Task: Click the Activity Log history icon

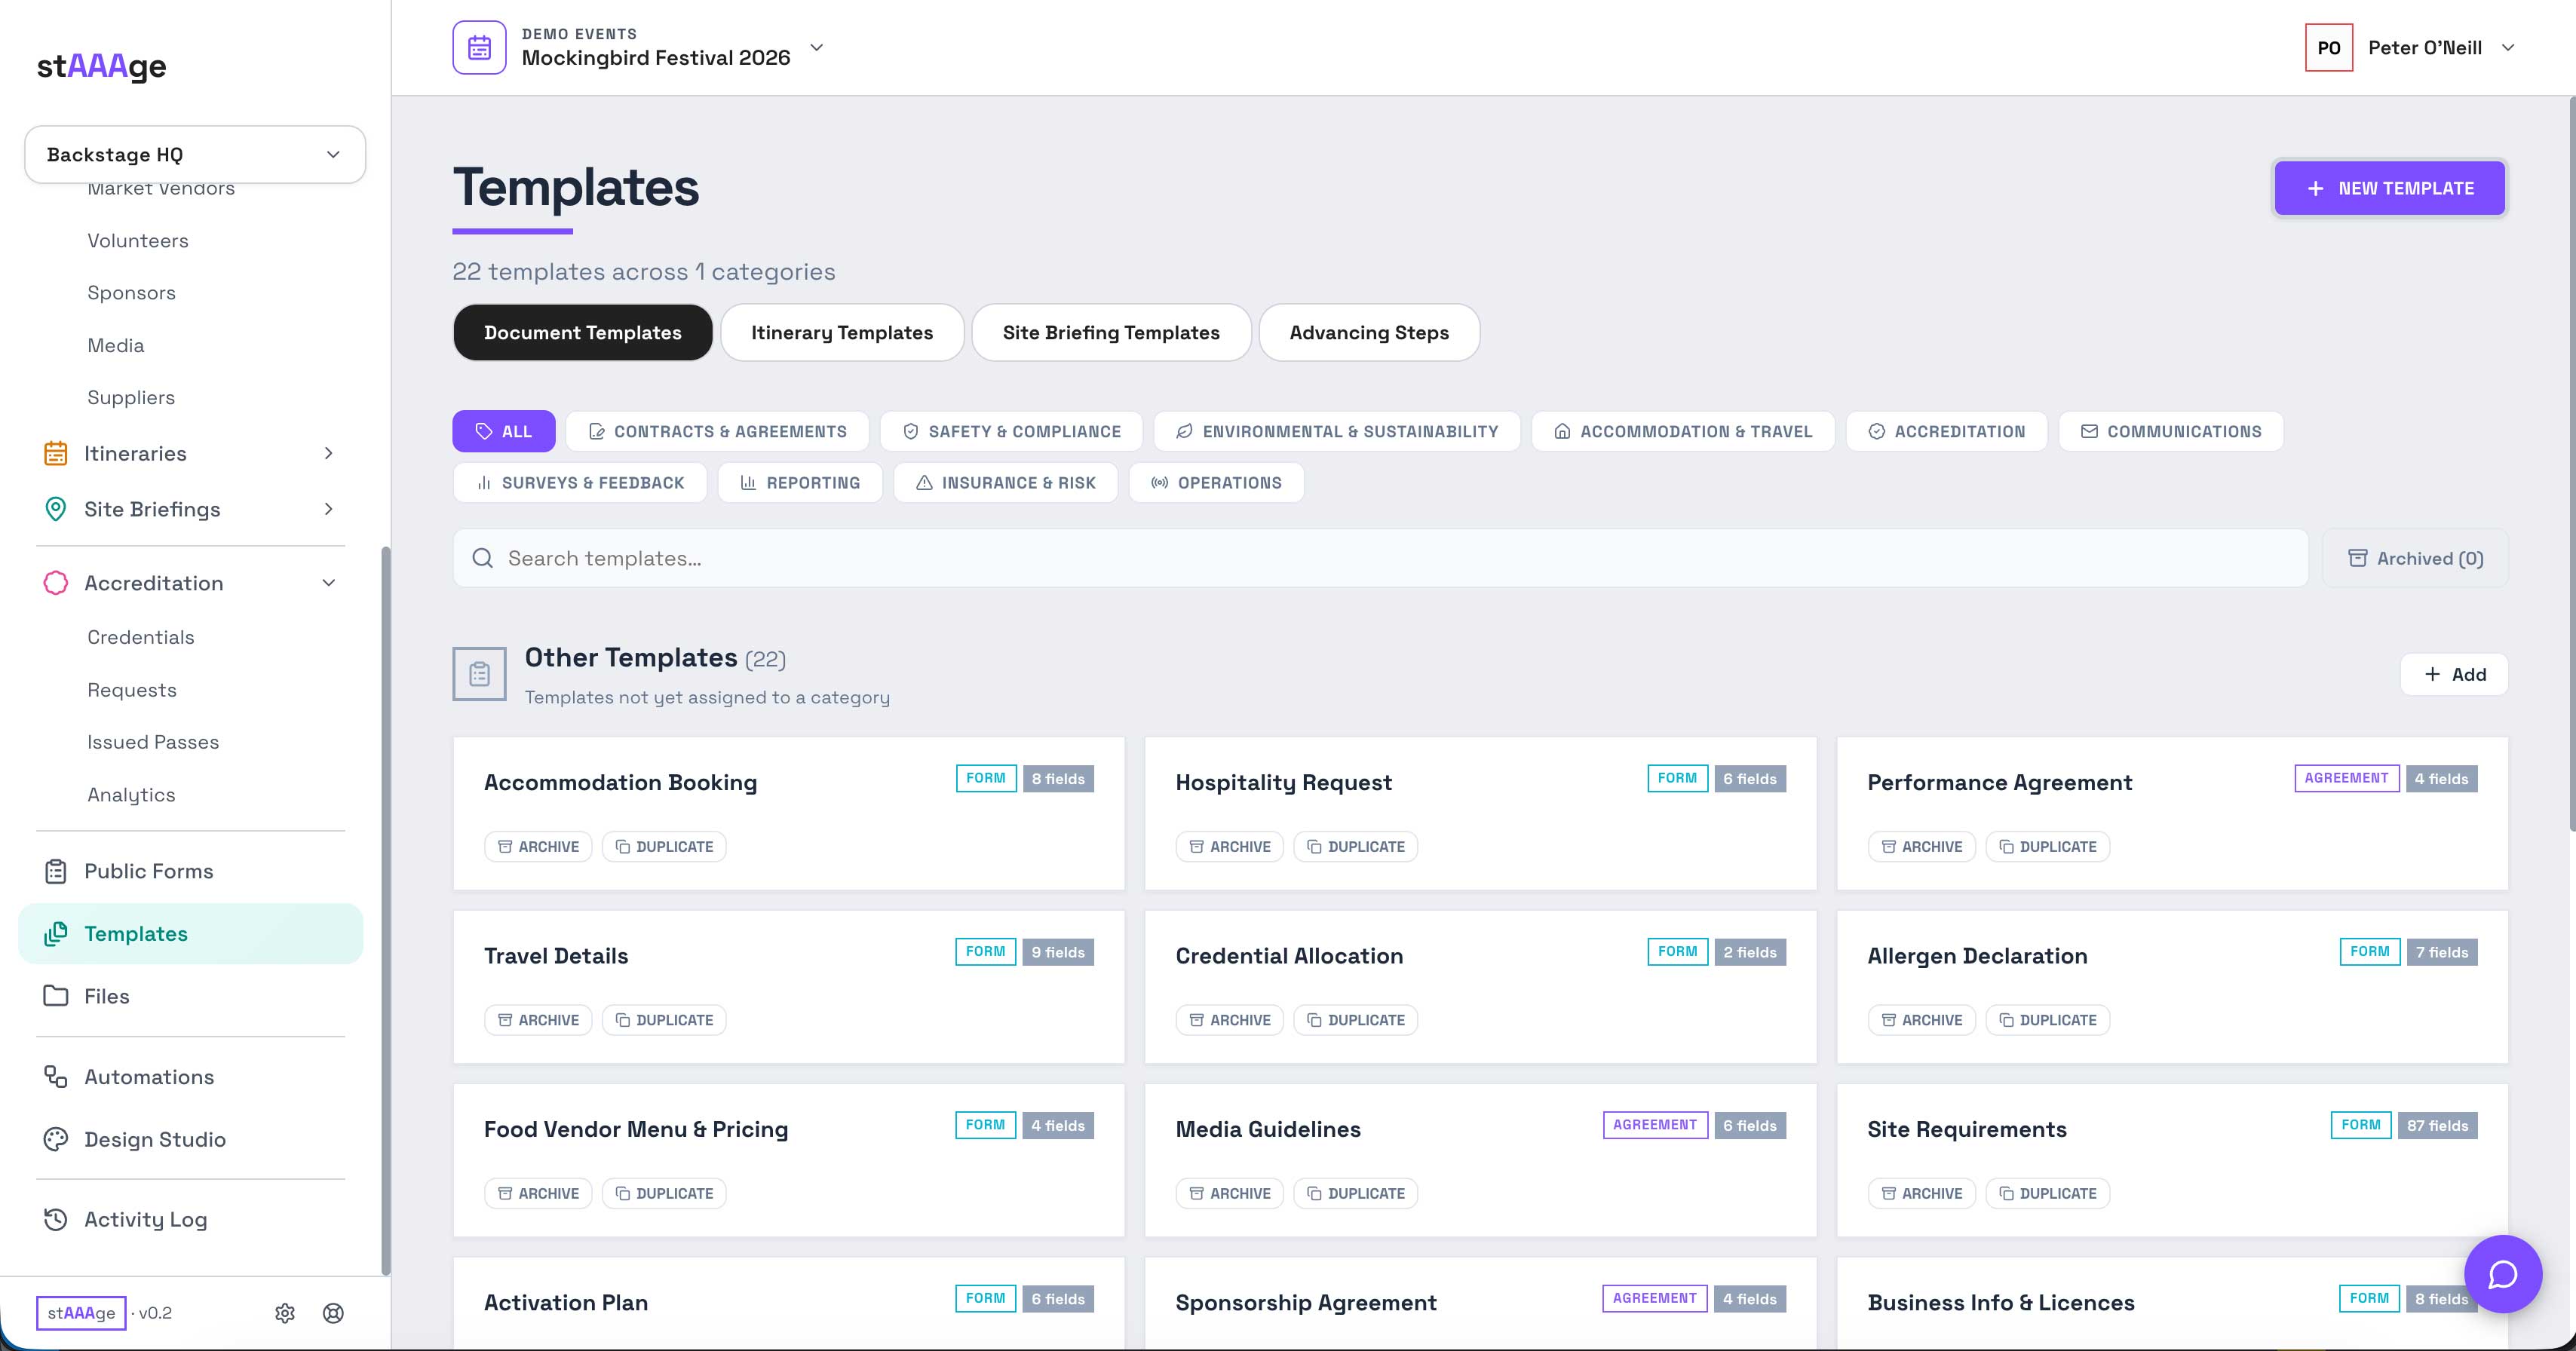Action: (56, 1219)
